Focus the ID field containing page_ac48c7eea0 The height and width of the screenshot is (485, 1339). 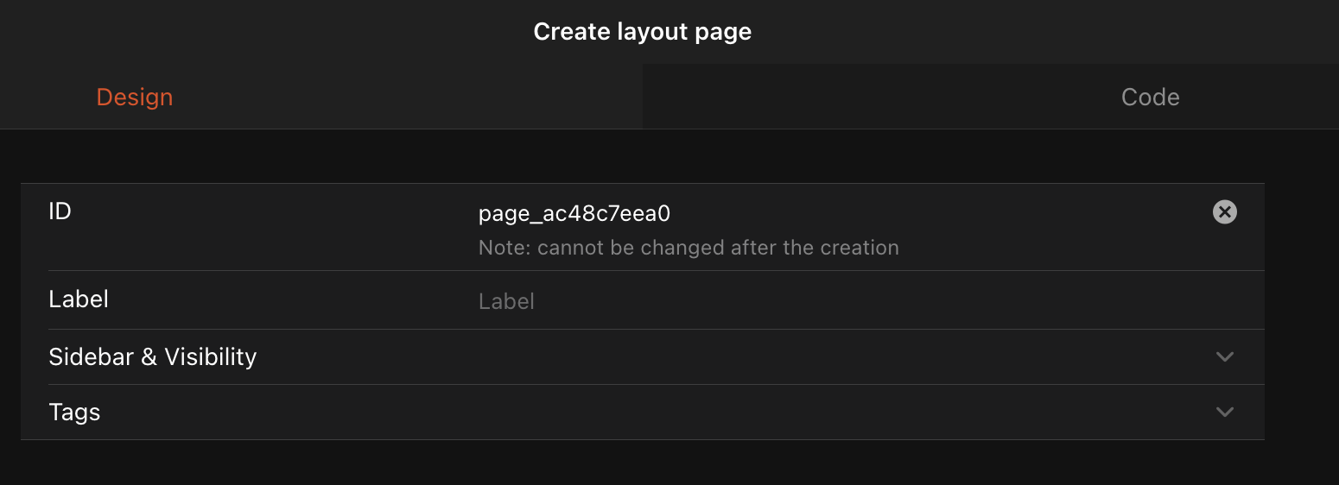[574, 212]
